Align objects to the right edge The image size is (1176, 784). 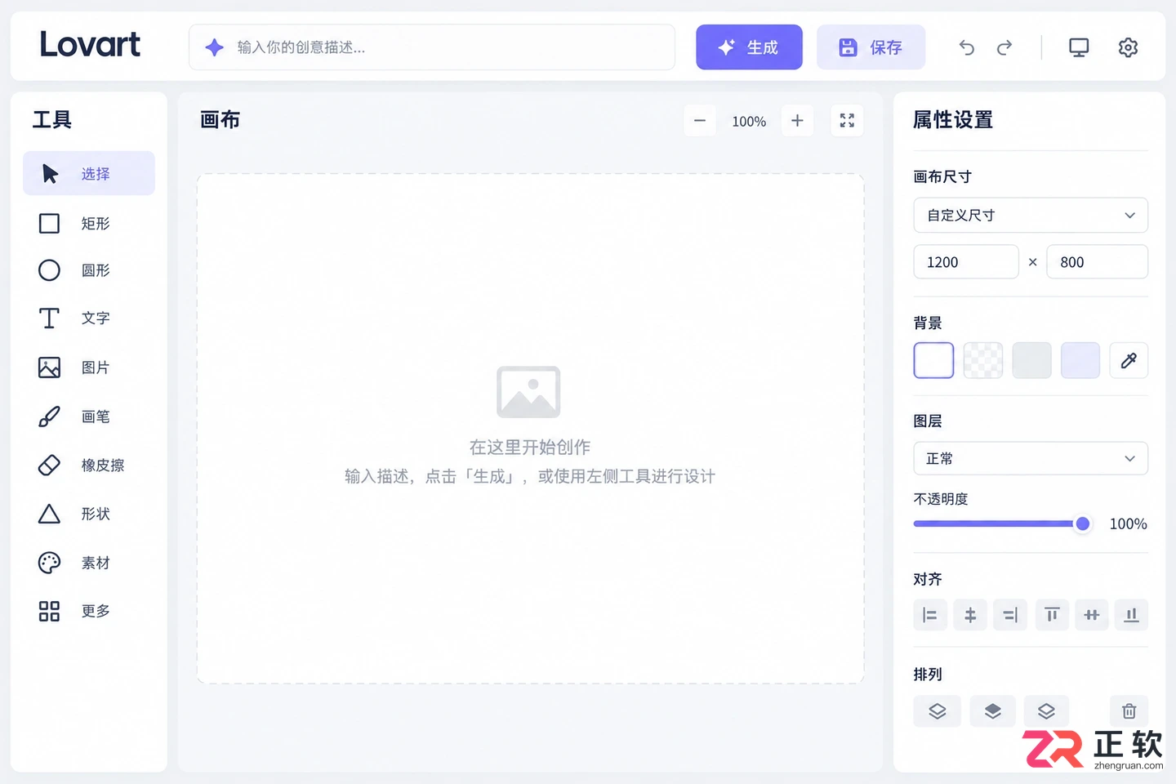(x=1010, y=615)
